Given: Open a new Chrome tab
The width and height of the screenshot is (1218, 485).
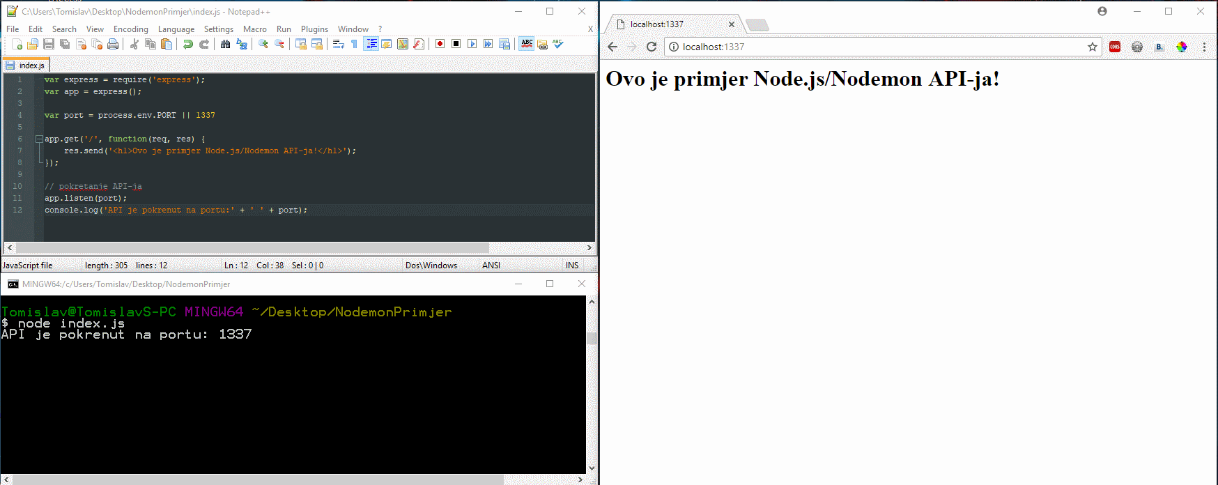Looking at the screenshot, I should (x=757, y=25).
